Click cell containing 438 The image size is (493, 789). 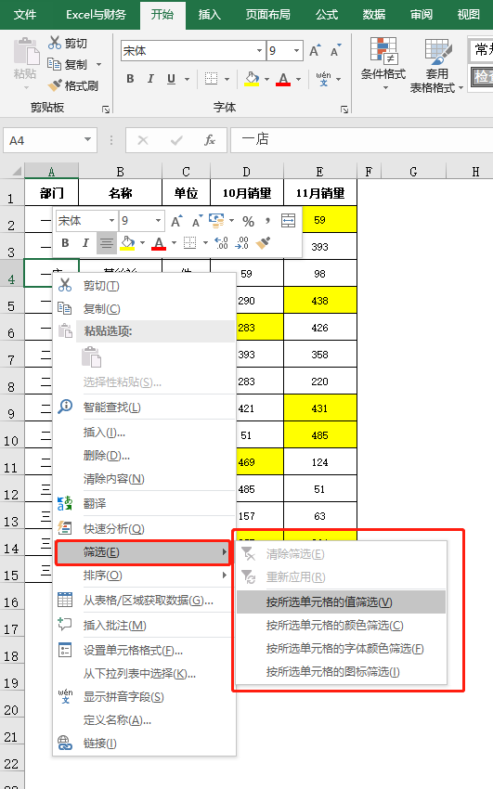pos(320,301)
